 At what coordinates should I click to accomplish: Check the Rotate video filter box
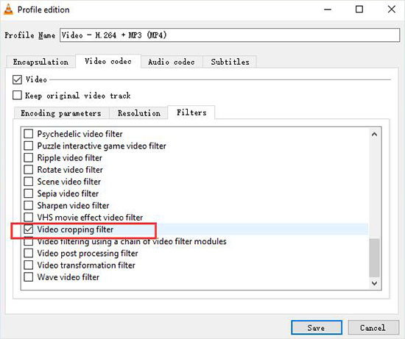click(29, 169)
